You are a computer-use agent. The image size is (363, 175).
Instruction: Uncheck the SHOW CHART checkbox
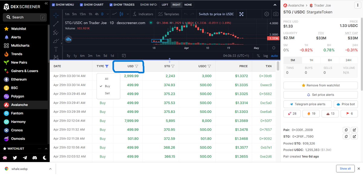81,5
